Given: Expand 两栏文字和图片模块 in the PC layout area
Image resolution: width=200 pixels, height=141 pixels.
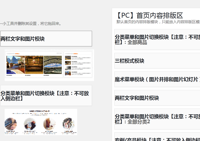Looking at the screenshot, I should [157, 98].
